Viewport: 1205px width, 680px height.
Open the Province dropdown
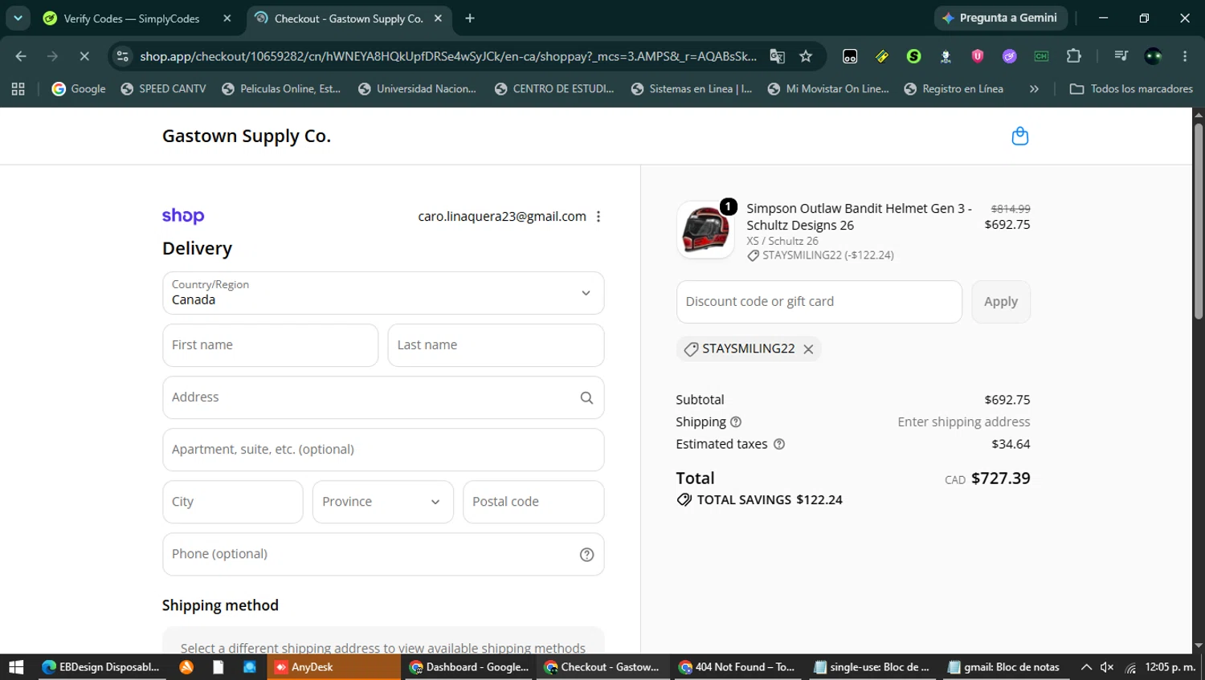coord(382,502)
